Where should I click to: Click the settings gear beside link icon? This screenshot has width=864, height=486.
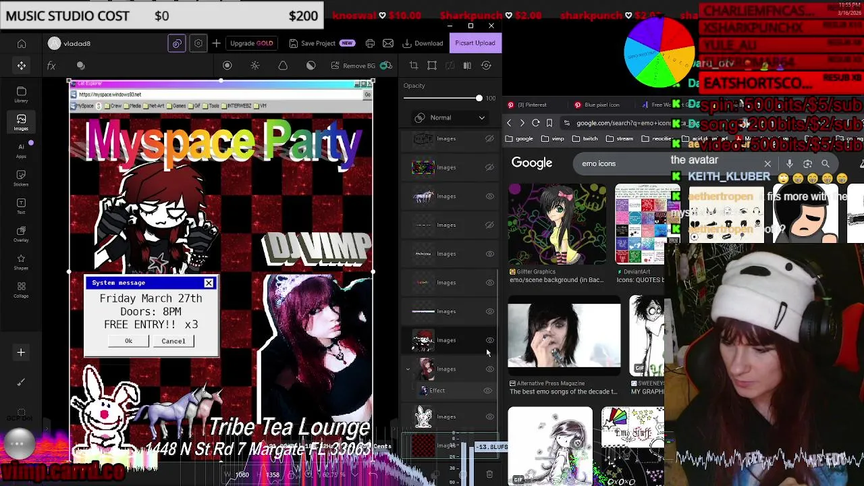pyautogui.click(x=198, y=43)
